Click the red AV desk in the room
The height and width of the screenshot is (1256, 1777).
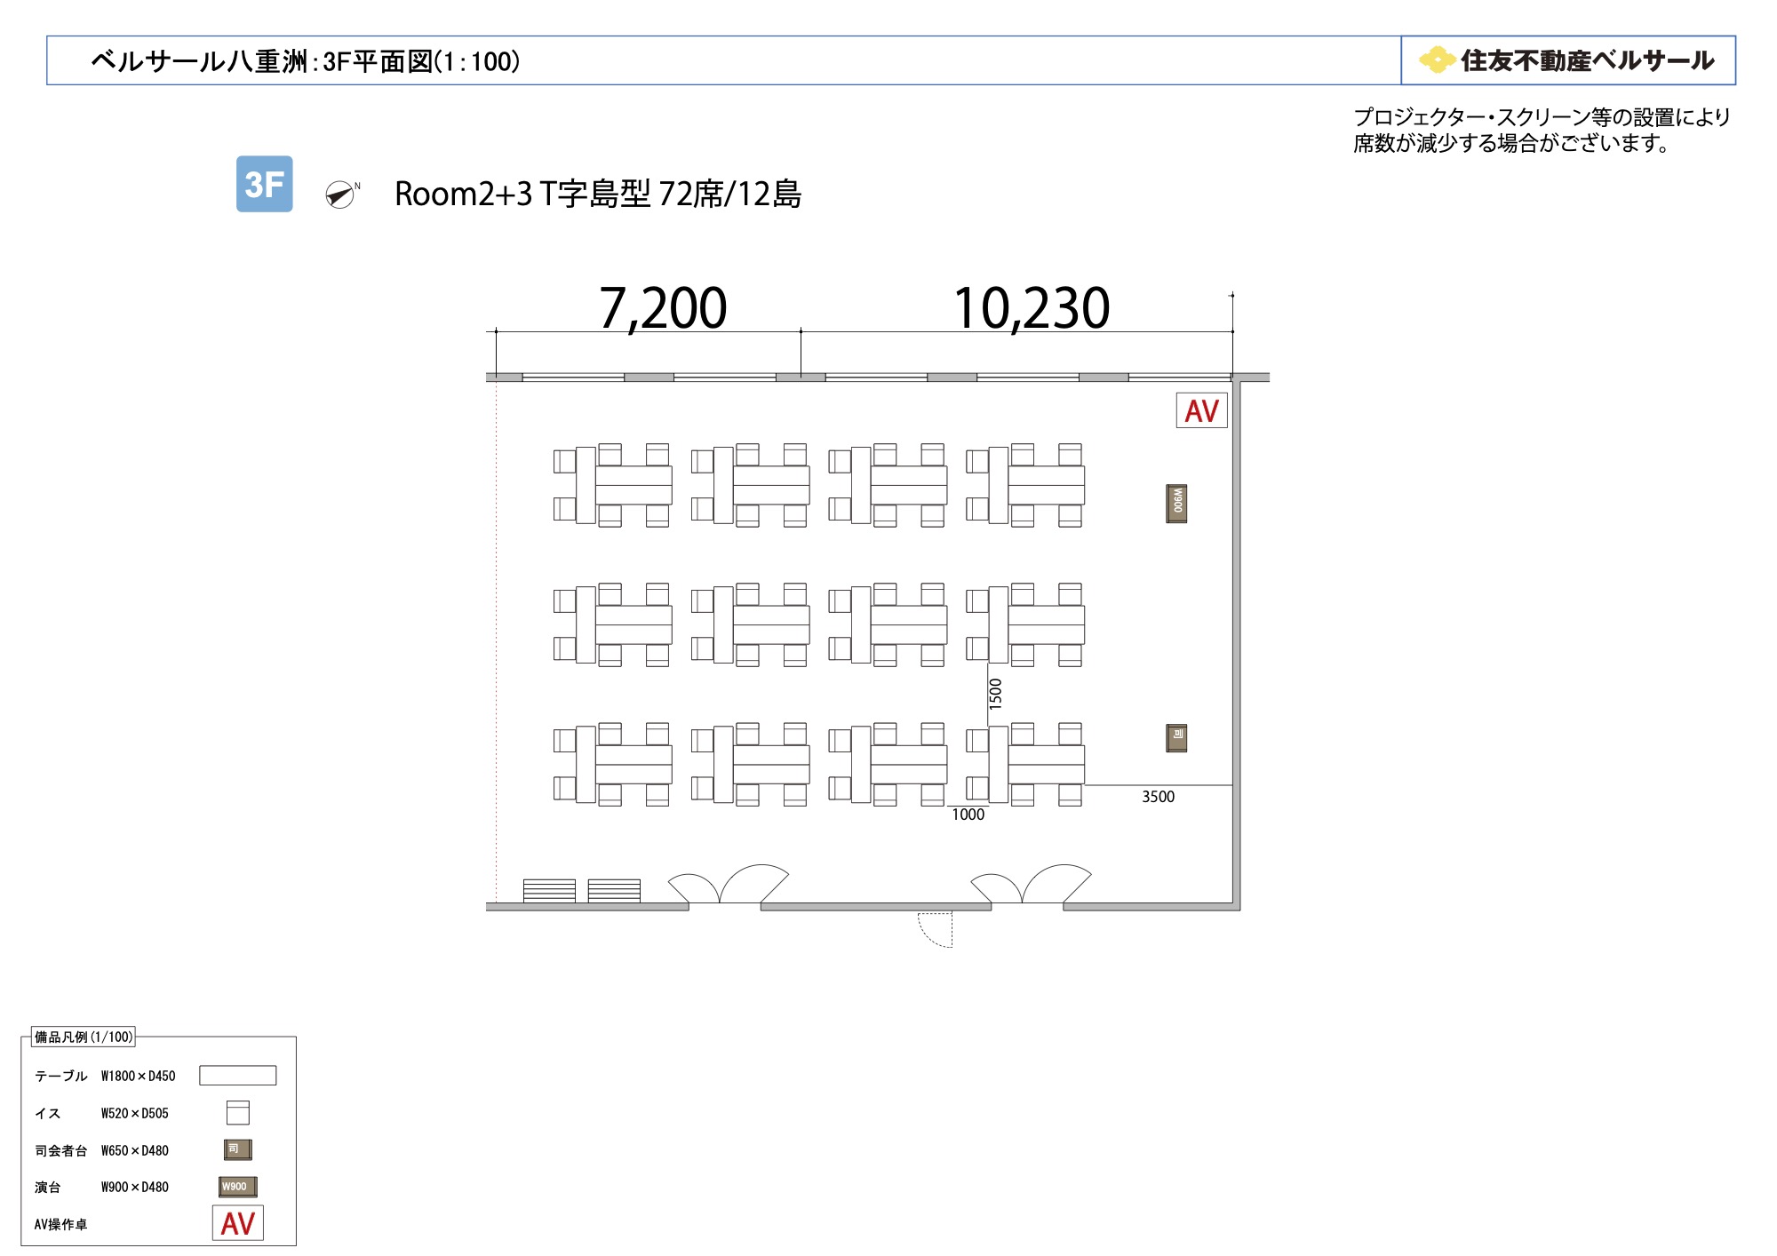1201,410
